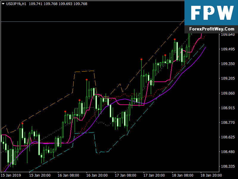Select the 108.915 price label
This screenshot has width=238, height=179.
228,108
